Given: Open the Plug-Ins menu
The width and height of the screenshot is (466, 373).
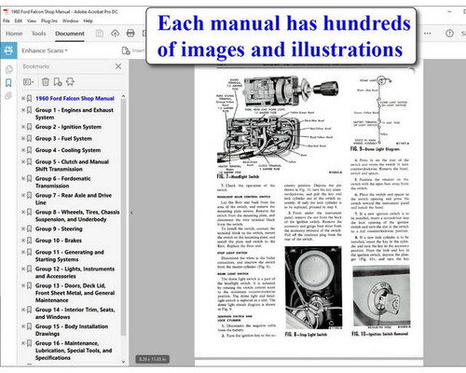Looking at the screenshot, I should coord(49,21).
